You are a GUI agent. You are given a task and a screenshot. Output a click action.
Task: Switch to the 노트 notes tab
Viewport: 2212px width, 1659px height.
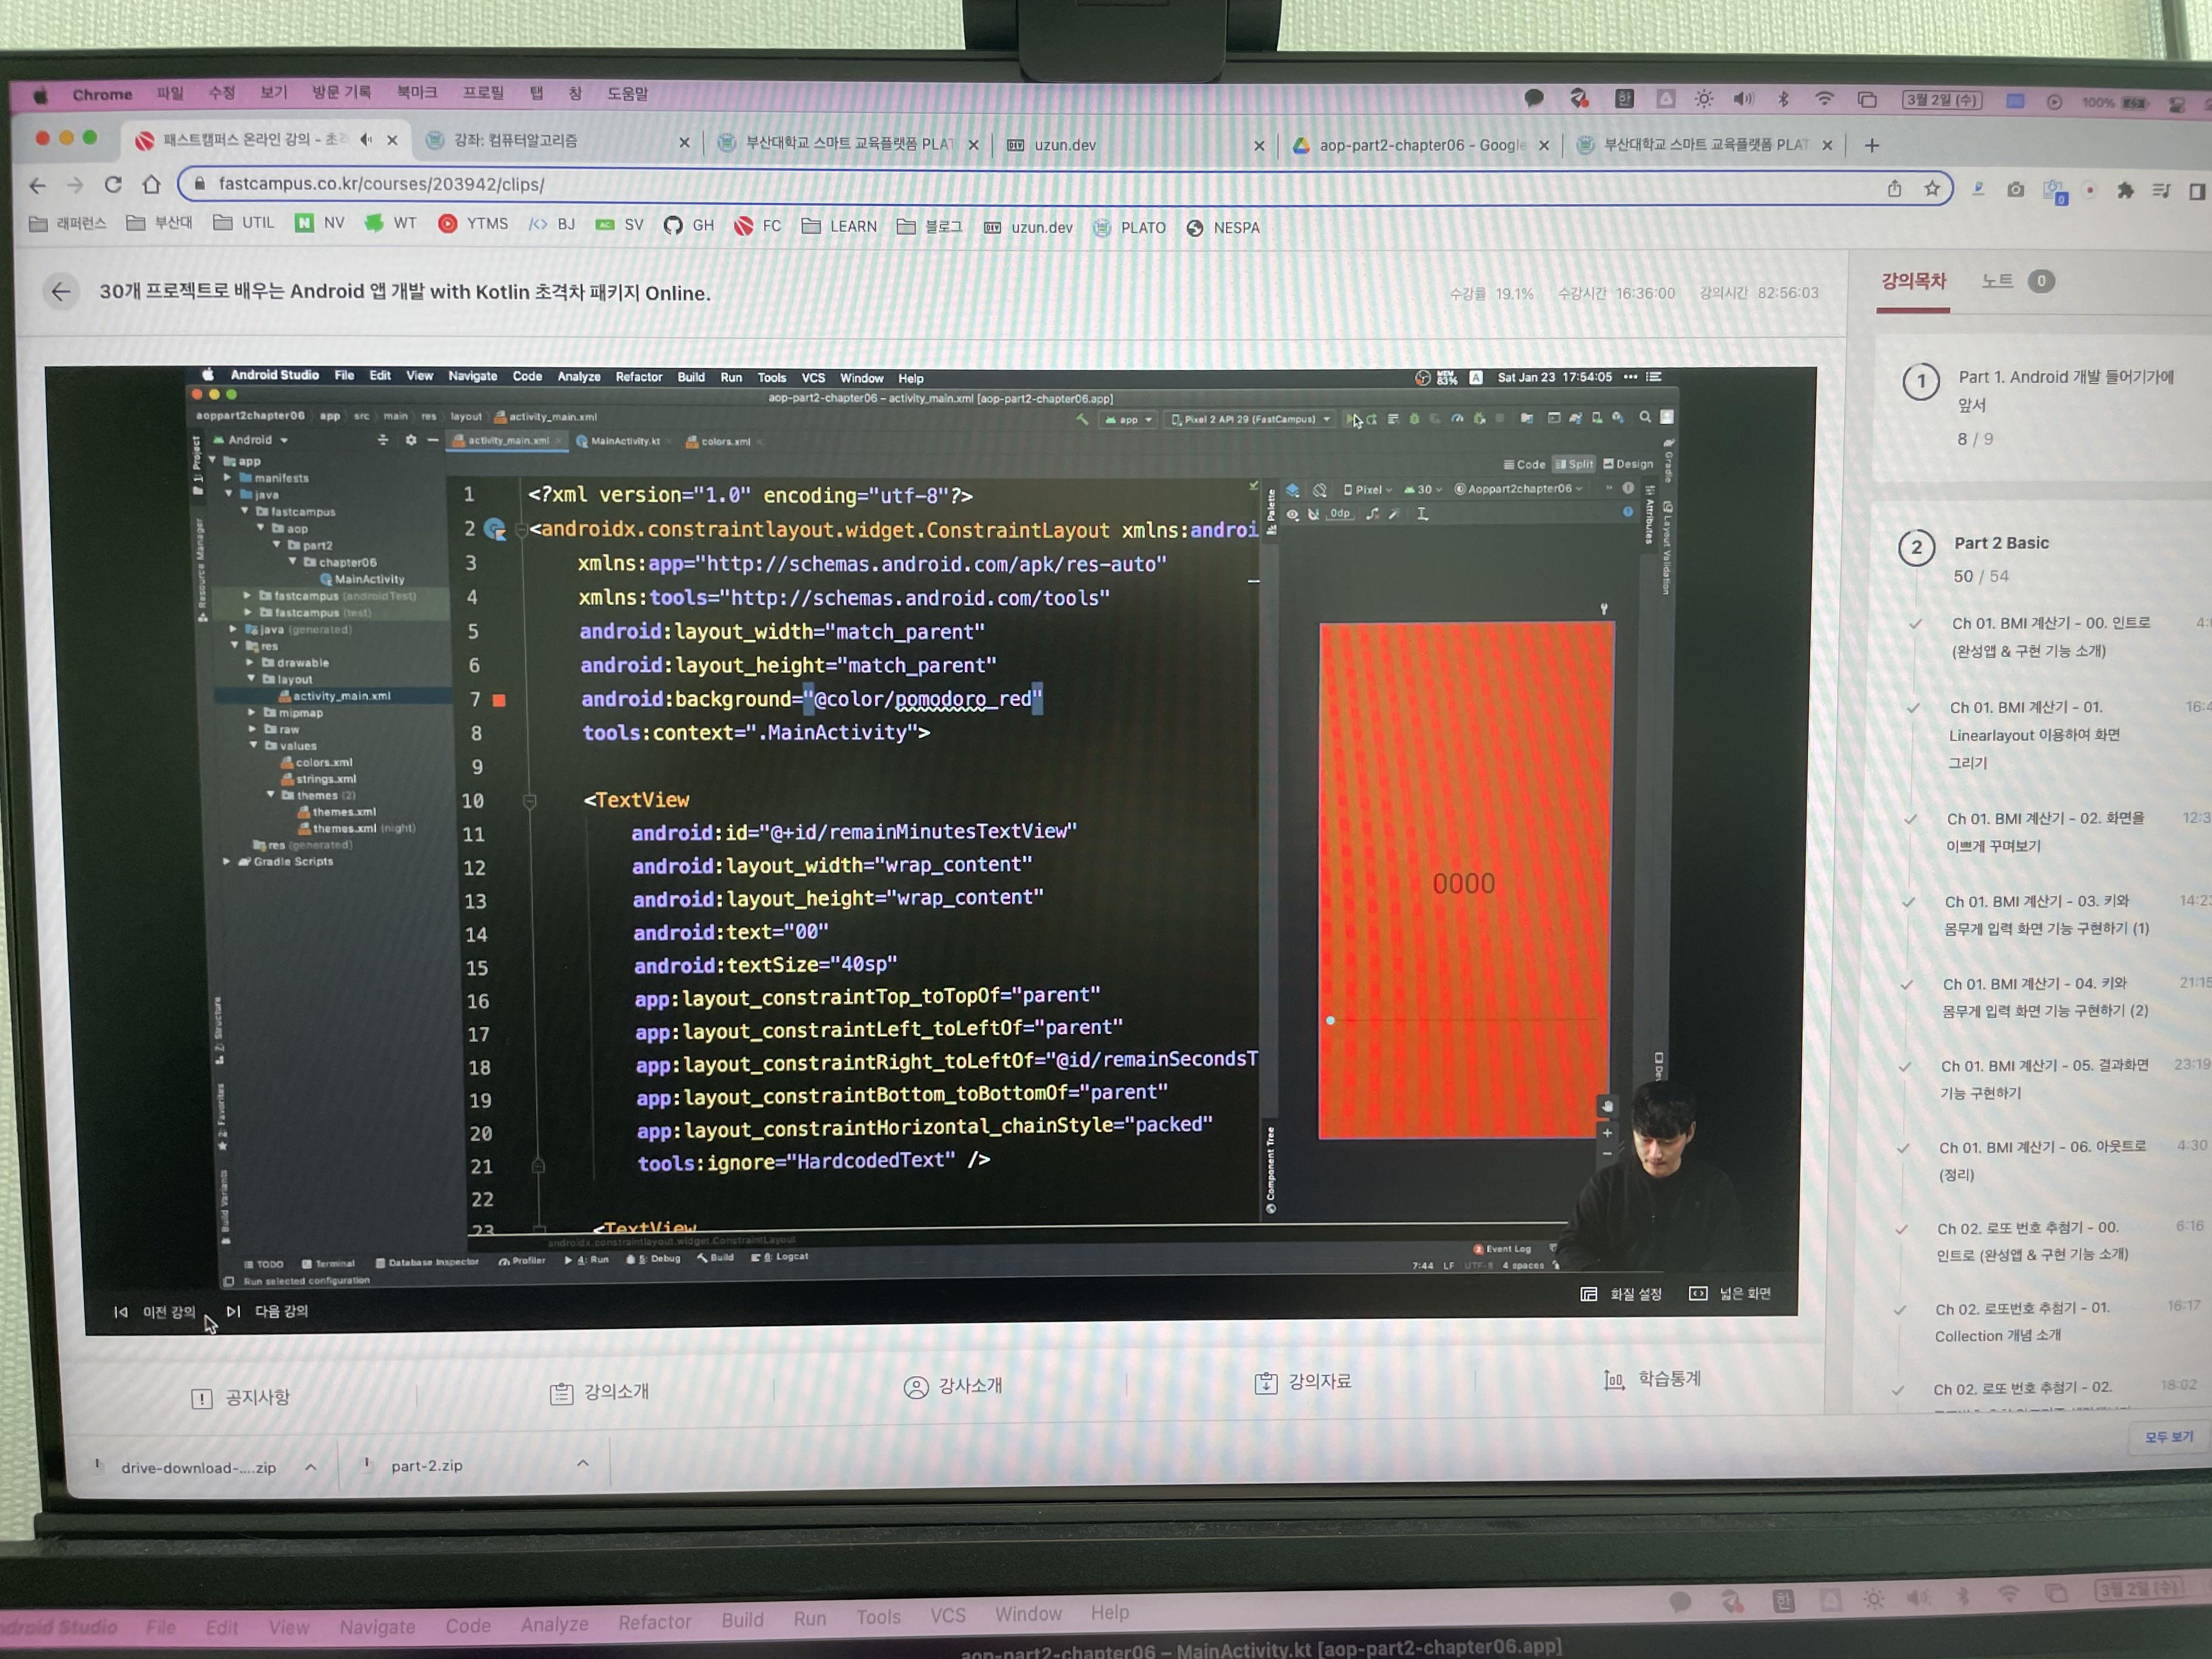coord(1997,281)
